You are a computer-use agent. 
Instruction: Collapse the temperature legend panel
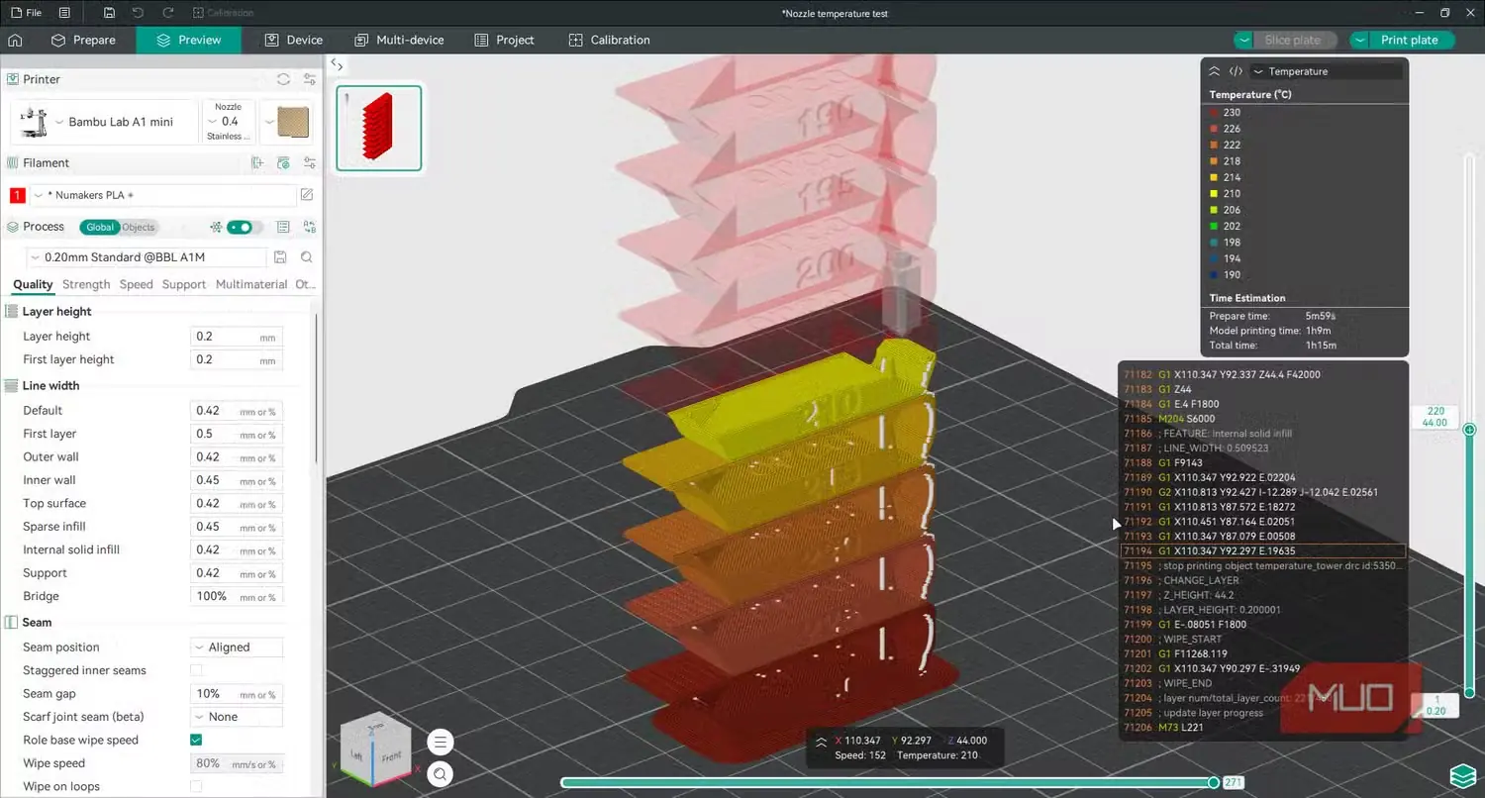click(x=1214, y=71)
